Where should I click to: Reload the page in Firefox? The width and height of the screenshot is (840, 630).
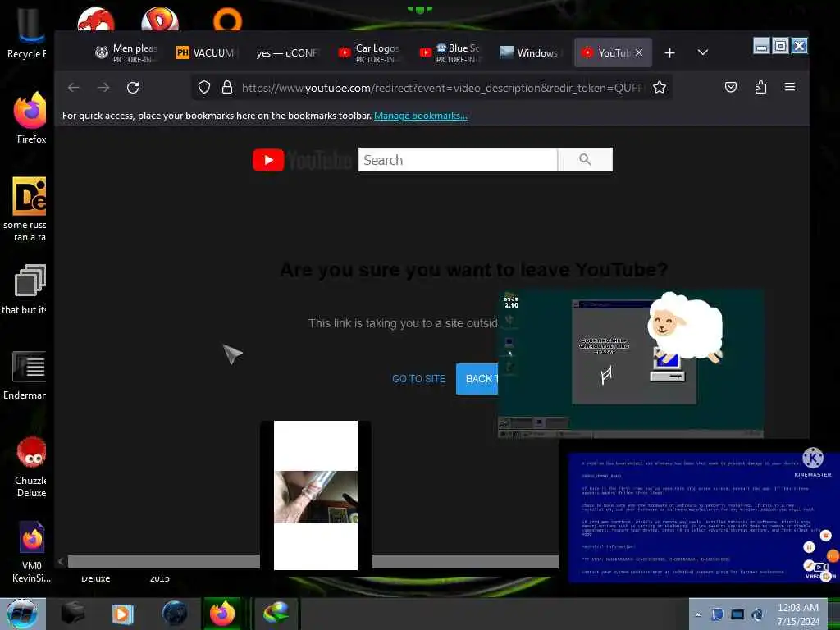coord(133,87)
